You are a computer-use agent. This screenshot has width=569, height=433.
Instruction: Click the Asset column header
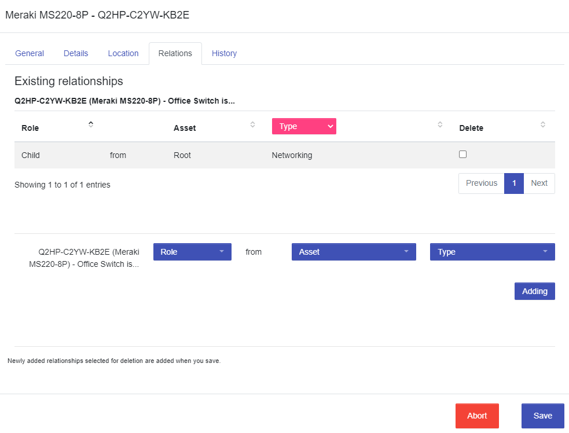pyautogui.click(x=185, y=128)
